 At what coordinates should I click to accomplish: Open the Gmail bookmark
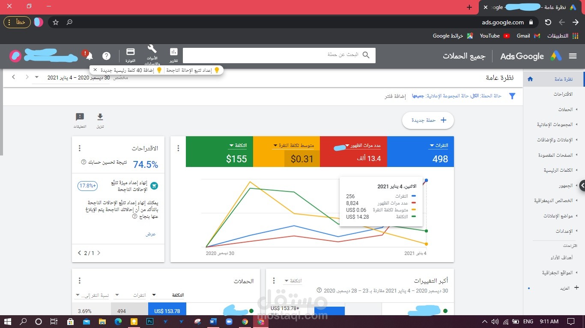pyautogui.click(x=528, y=36)
